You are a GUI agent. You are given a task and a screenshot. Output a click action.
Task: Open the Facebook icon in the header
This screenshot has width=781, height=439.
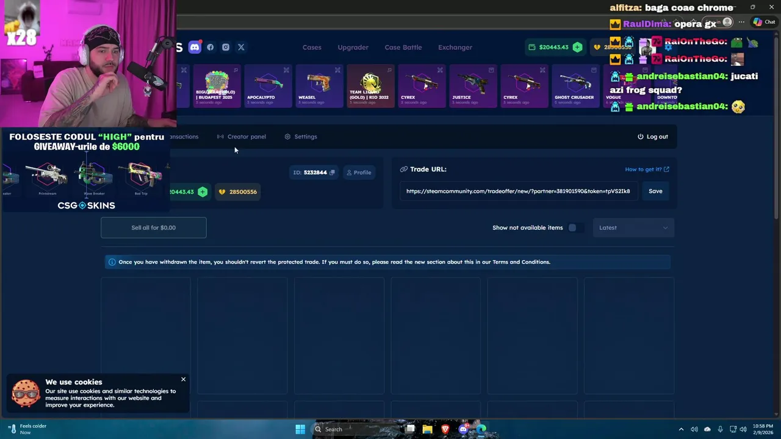click(211, 47)
